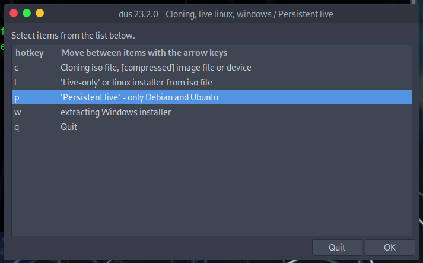423x263 pixels.
Task: Click the 'w' hotkey cell
Action: 17,112
